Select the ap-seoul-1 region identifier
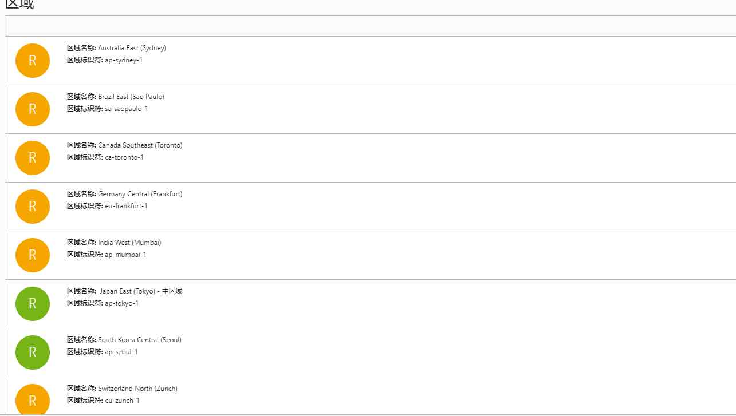Screen dimensions: 736x416 coord(121,352)
